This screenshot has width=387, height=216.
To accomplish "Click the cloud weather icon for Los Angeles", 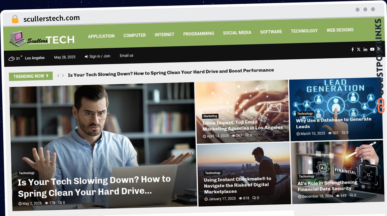I will [x=12, y=58].
